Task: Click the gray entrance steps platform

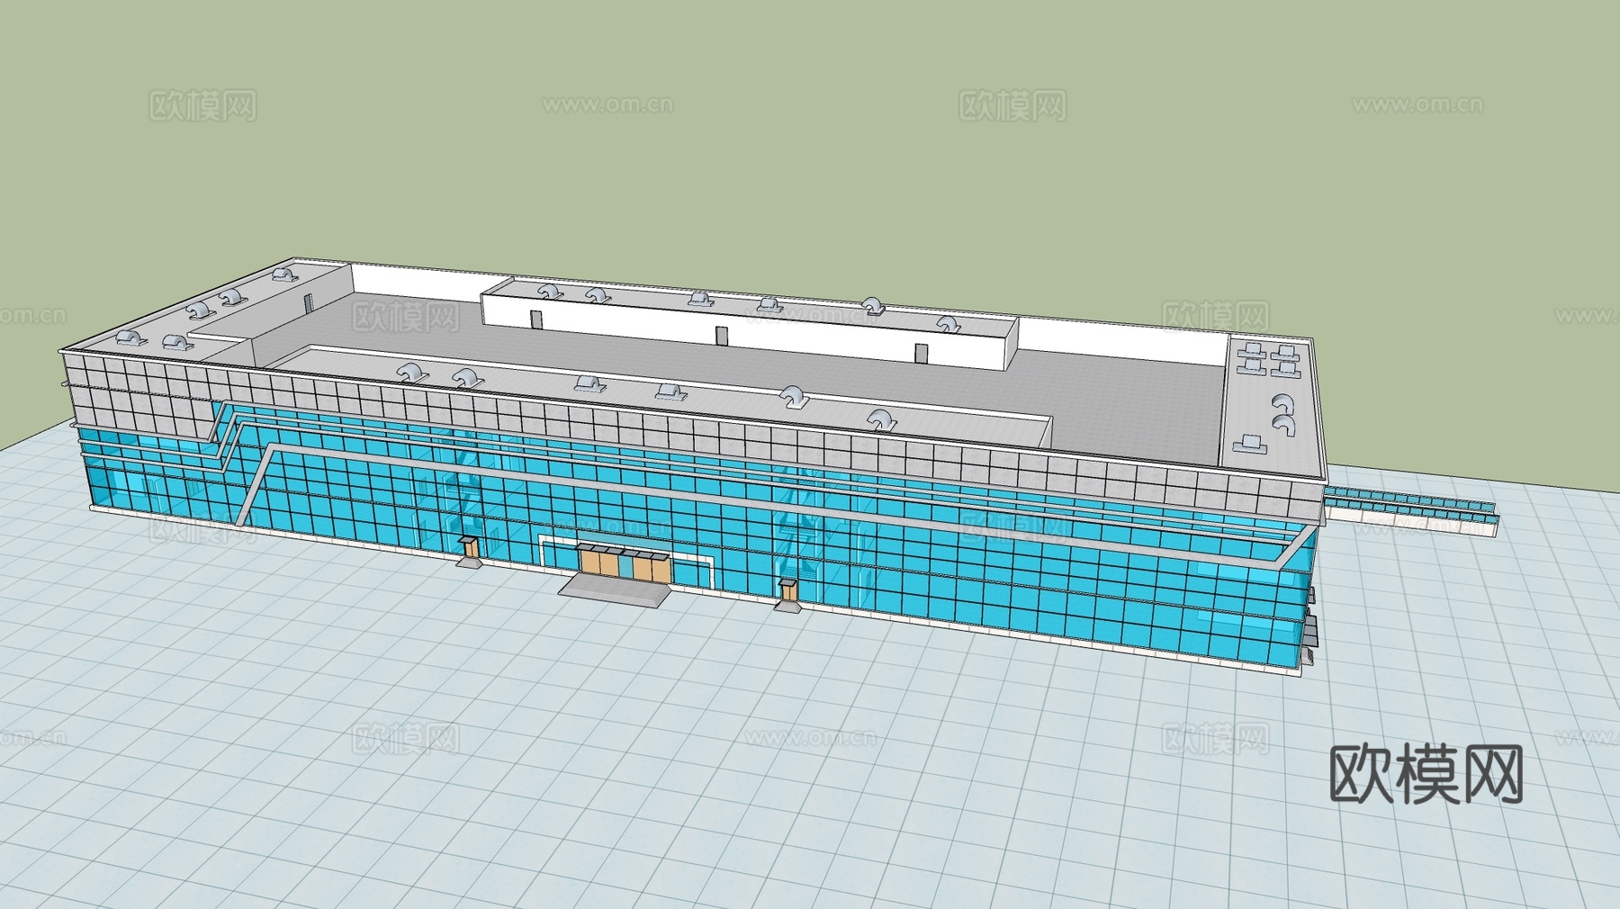Action: (615, 590)
